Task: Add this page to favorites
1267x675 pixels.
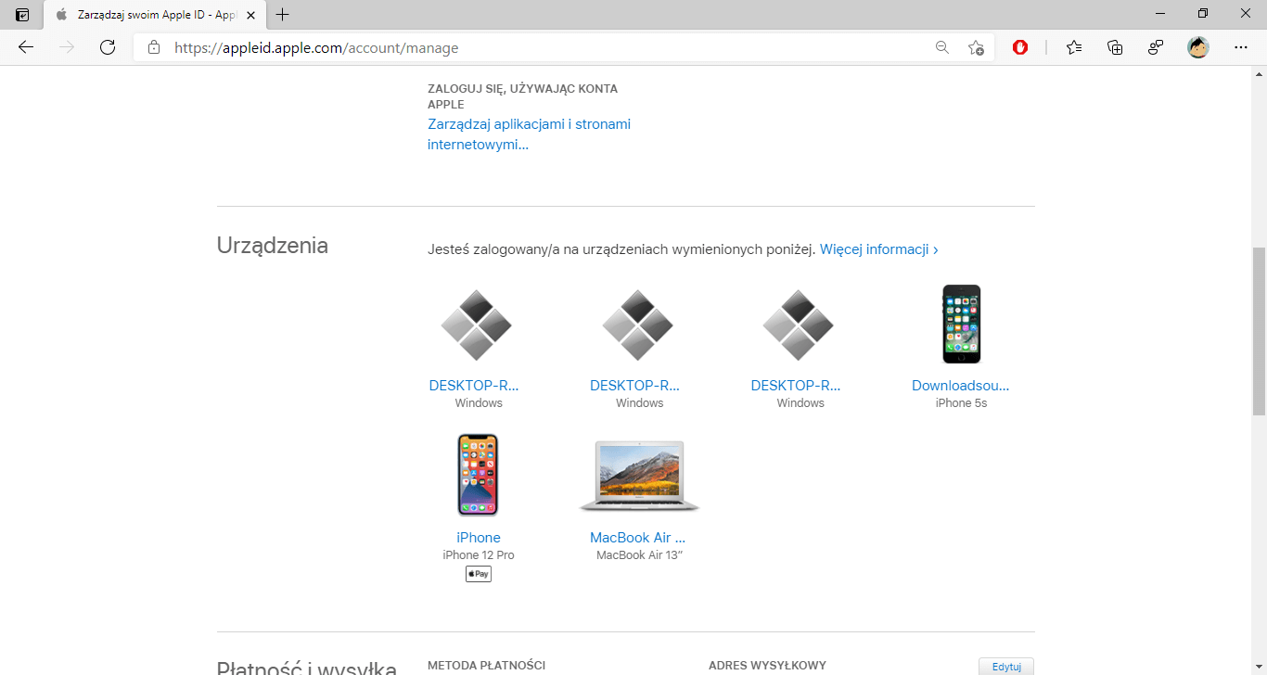Action: [x=976, y=47]
